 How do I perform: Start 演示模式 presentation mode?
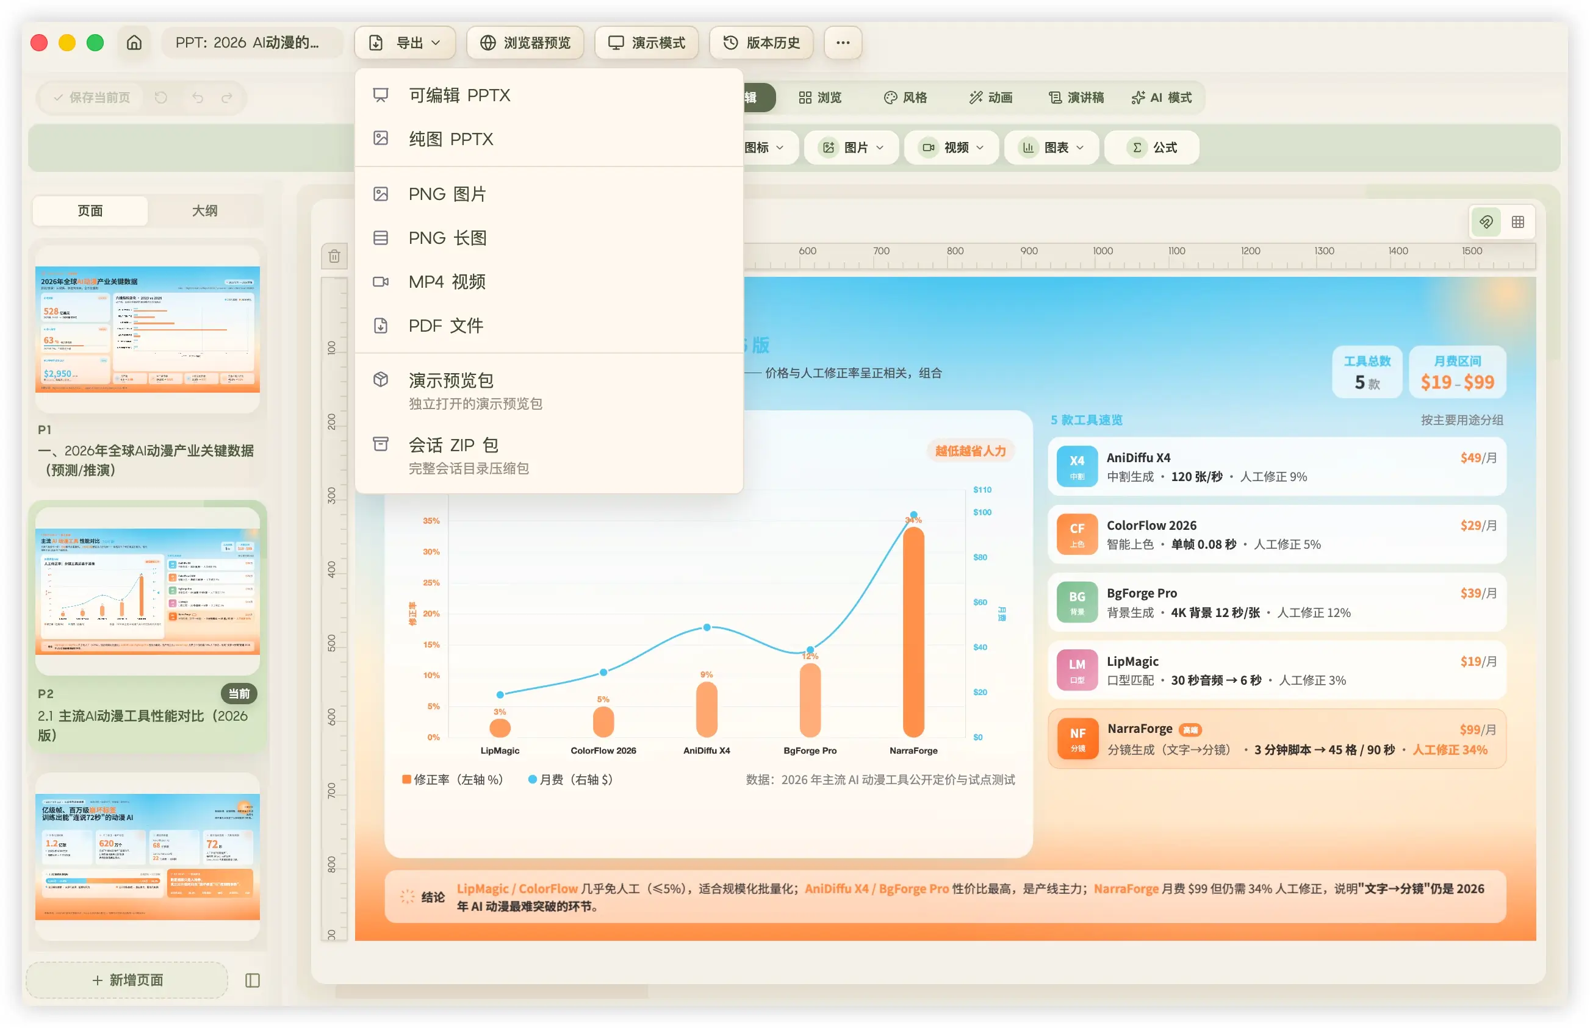click(646, 43)
